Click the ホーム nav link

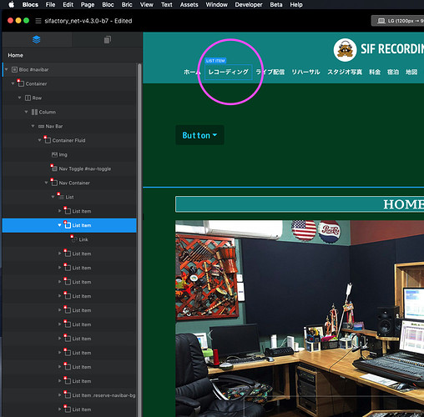click(x=192, y=72)
